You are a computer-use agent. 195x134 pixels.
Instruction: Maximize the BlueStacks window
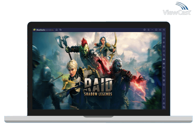point(156,30)
